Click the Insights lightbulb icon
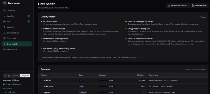This screenshot has height=94, width=210. pyautogui.click(x=4, y=16)
